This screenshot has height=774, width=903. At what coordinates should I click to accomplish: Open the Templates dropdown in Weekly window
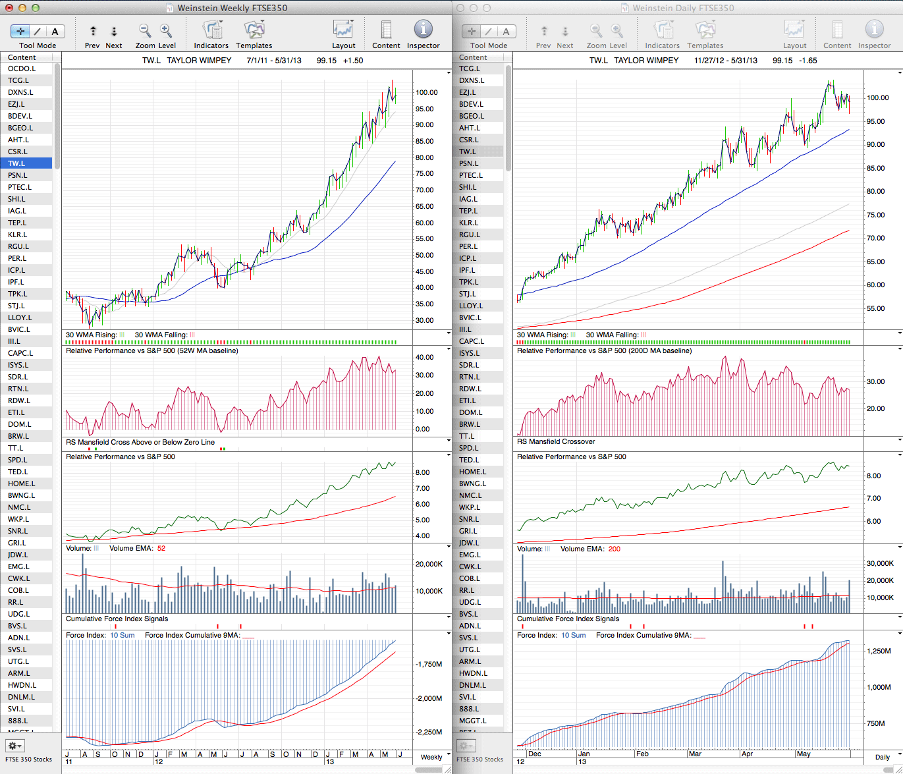(254, 30)
